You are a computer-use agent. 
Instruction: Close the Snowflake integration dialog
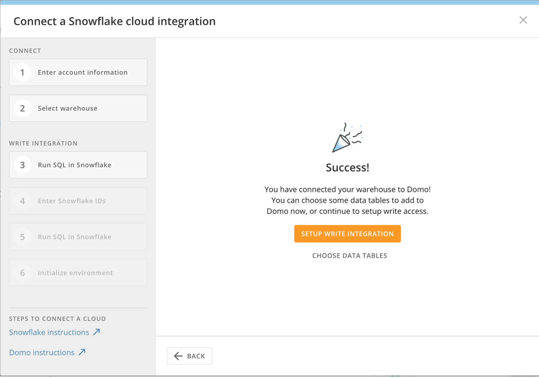[x=523, y=20]
